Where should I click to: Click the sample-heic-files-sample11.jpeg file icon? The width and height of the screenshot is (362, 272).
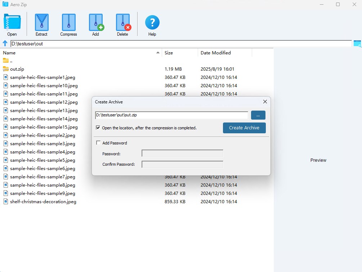6,94
